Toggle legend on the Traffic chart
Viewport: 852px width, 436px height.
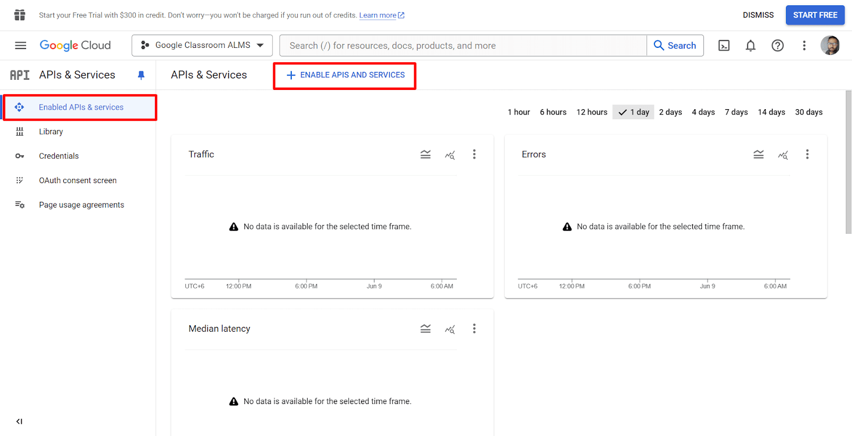[x=425, y=154]
